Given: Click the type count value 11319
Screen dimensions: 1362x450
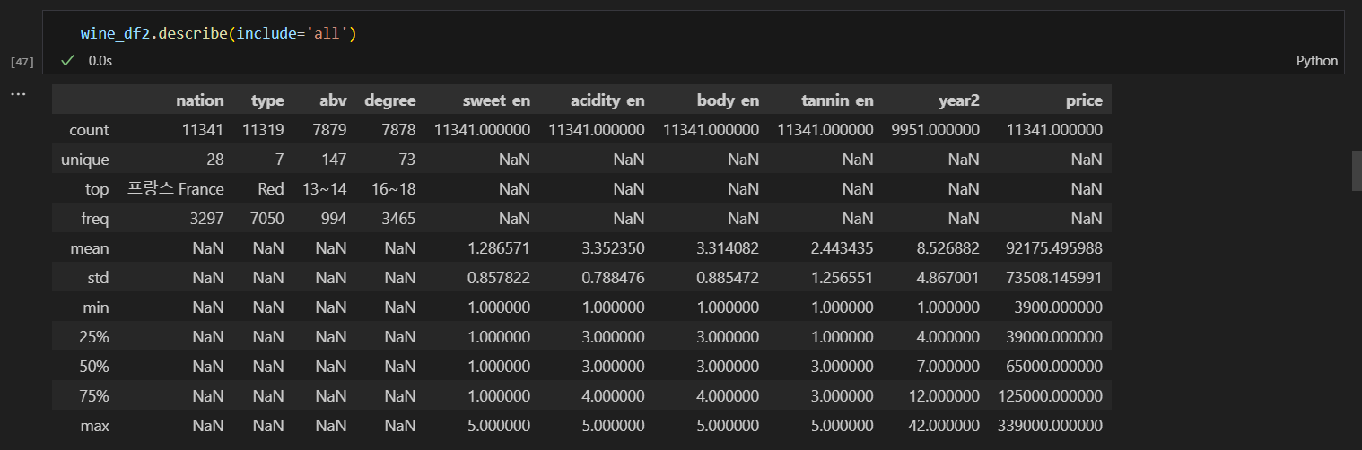Looking at the screenshot, I should (x=263, y=130).
